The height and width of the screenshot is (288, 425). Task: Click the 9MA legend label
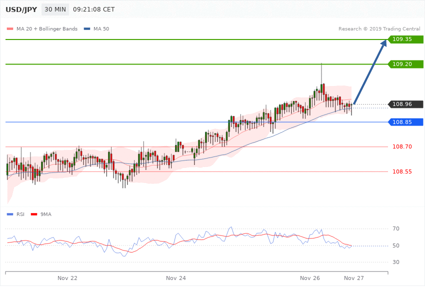tap(46, 214)
